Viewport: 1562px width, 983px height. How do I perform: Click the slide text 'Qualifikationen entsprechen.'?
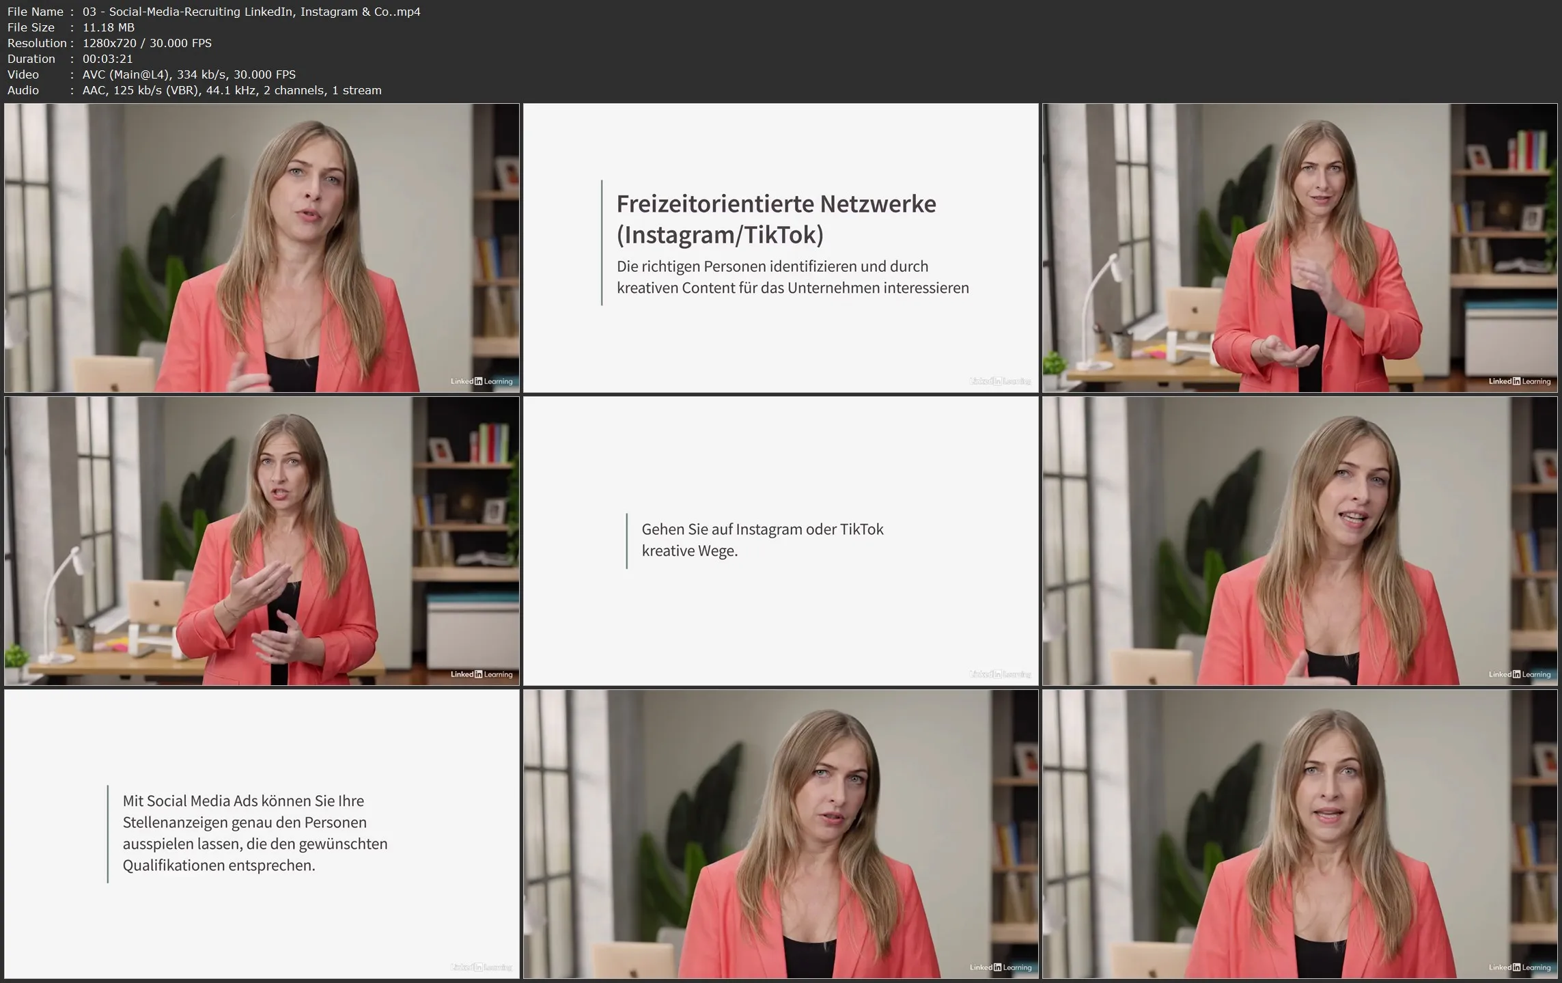point(219,866)
